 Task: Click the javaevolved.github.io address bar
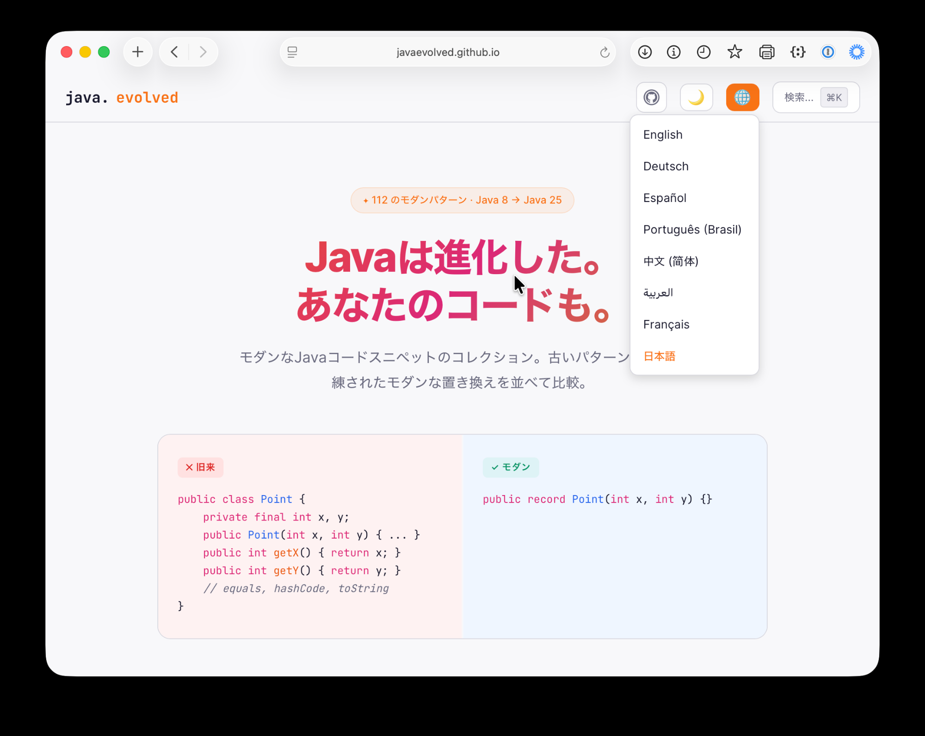point(448,52)
